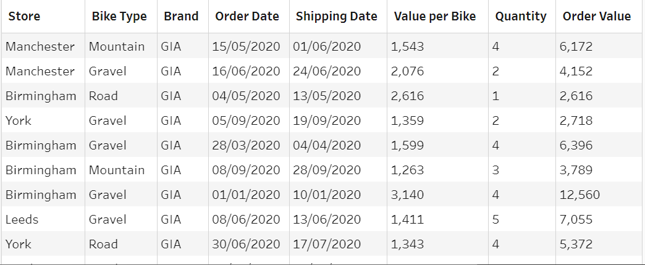
Task: Select the shipping date 24/06/2020 cell
Action: pos(327,71)
